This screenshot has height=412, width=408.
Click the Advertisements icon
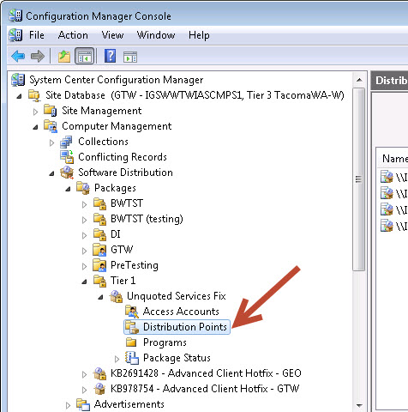[83, 404]
